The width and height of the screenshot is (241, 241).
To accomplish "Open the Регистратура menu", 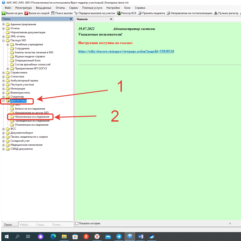I will tap(23, 8).
